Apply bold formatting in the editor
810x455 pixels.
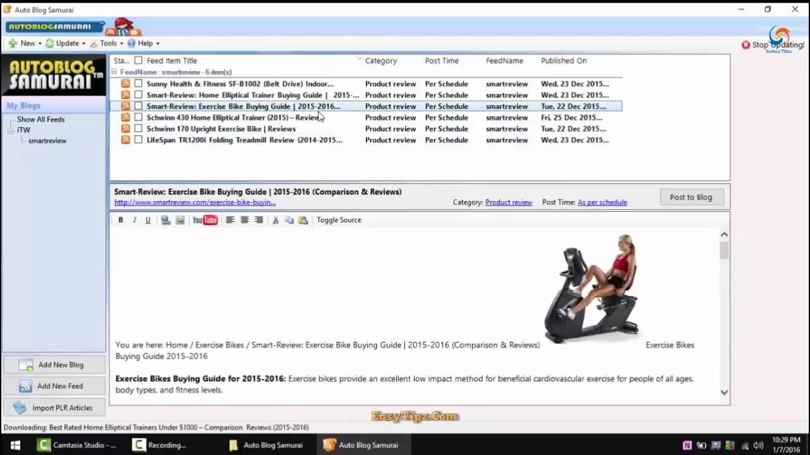tap(121, 220)
